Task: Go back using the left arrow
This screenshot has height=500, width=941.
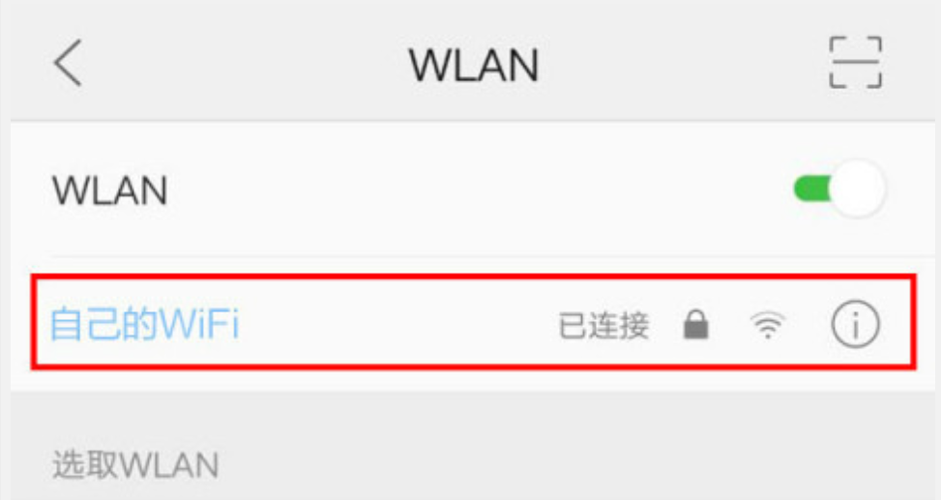Action: (68, 63)
